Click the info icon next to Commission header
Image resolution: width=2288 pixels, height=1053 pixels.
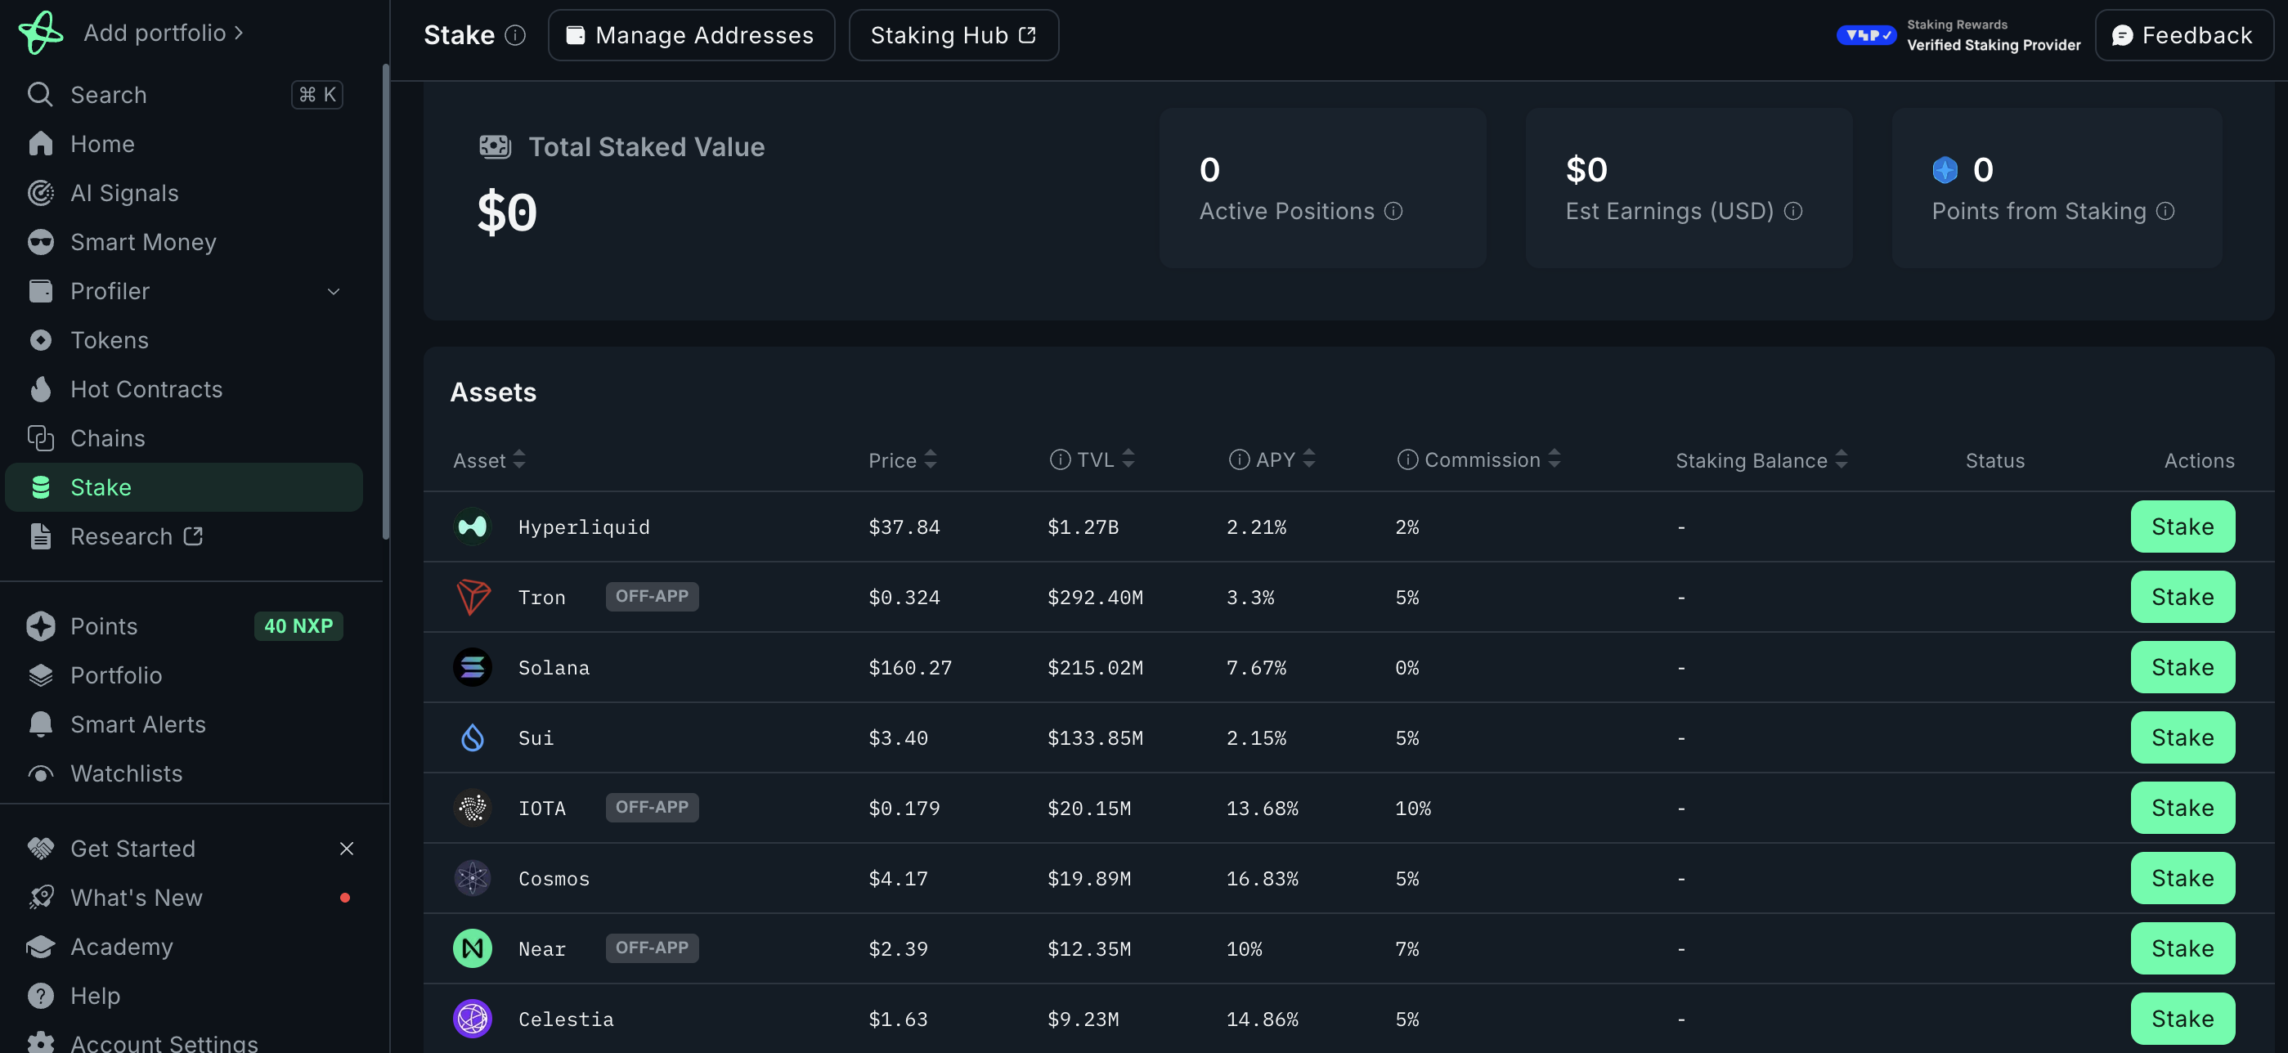(1407, 459)
